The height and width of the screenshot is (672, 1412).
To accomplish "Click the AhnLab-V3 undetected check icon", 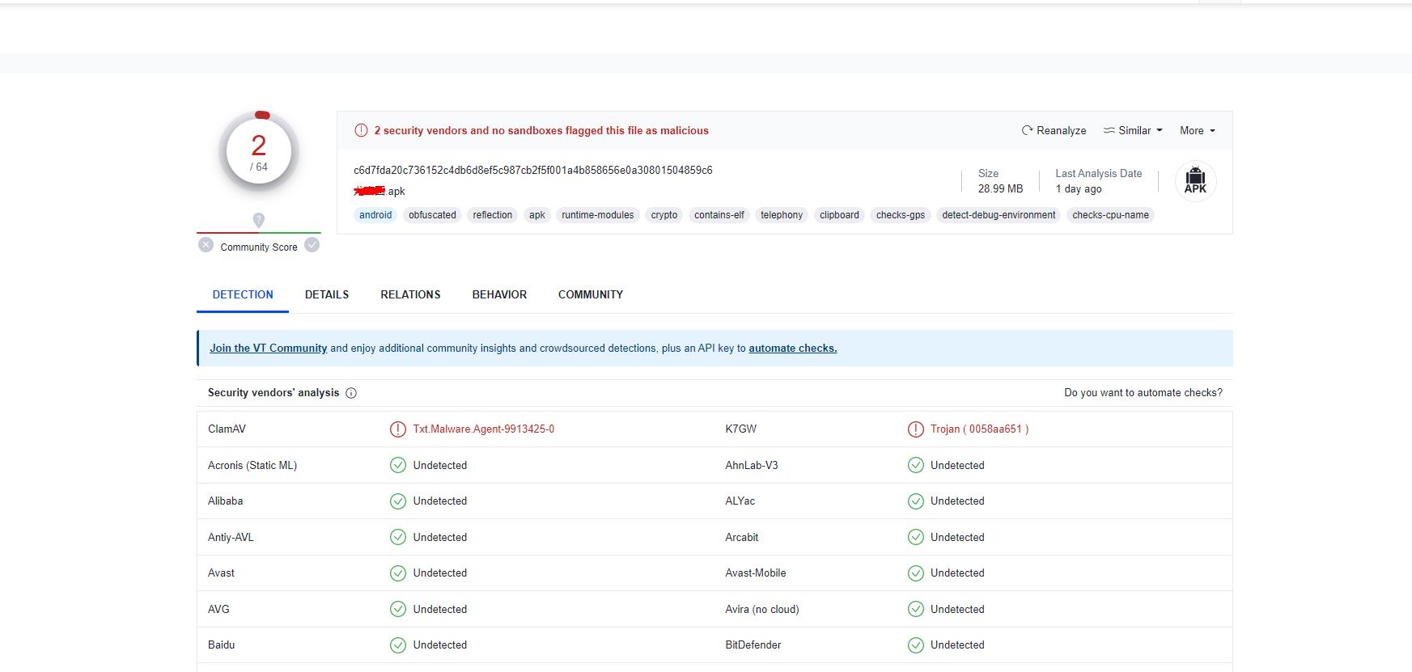I will point(915,465).
